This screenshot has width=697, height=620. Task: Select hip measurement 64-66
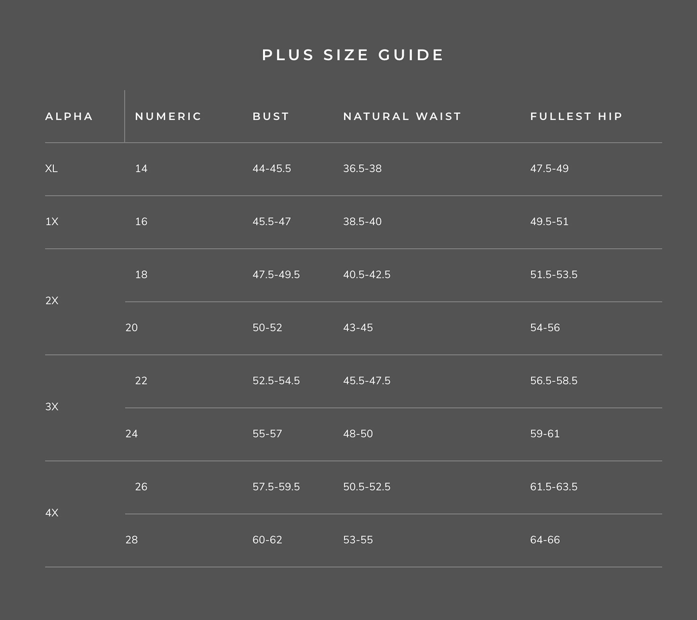click(545, 540)
